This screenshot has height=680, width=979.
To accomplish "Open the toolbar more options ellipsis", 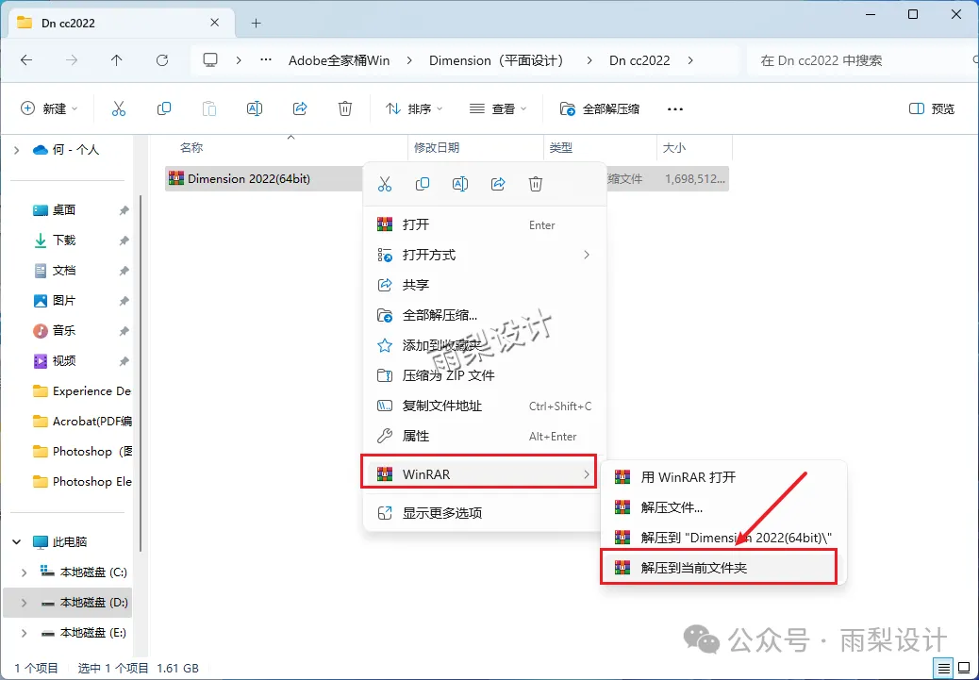I will (x=675, y=108).
